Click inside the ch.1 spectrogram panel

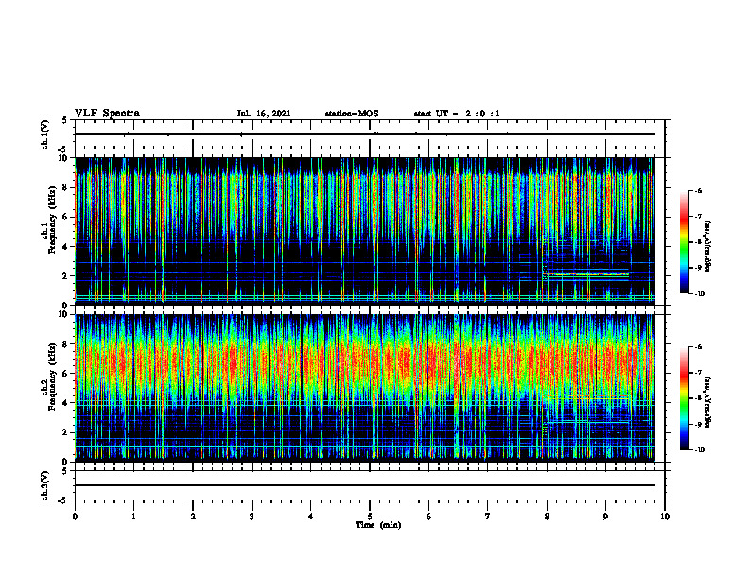point(365,231)
